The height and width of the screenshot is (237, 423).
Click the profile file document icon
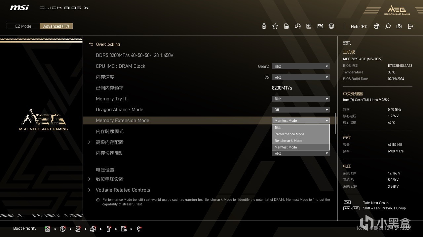pyautogui.click(x=287, y=26)
